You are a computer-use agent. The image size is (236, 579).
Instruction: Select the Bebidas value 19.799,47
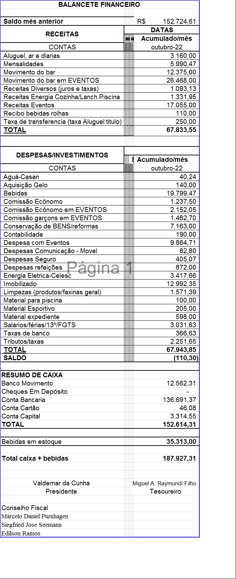point(182,193)
